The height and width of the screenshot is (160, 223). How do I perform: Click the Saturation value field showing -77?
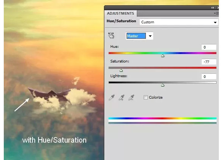coord(209,62)
